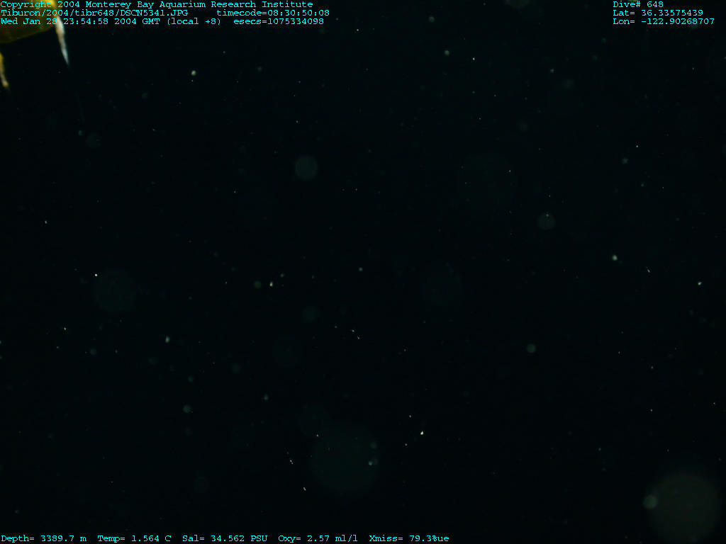
Task: Click the Xmiss= 79.3% readout
Action: [x=403, y=538]
